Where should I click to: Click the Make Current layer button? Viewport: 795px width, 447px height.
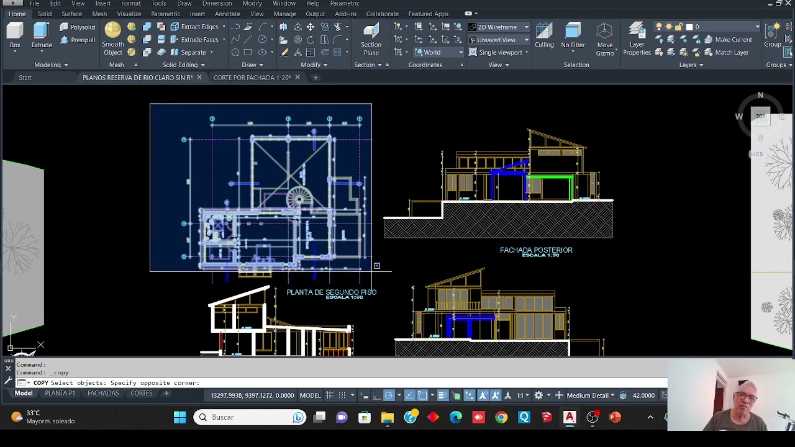coord(727,40)
